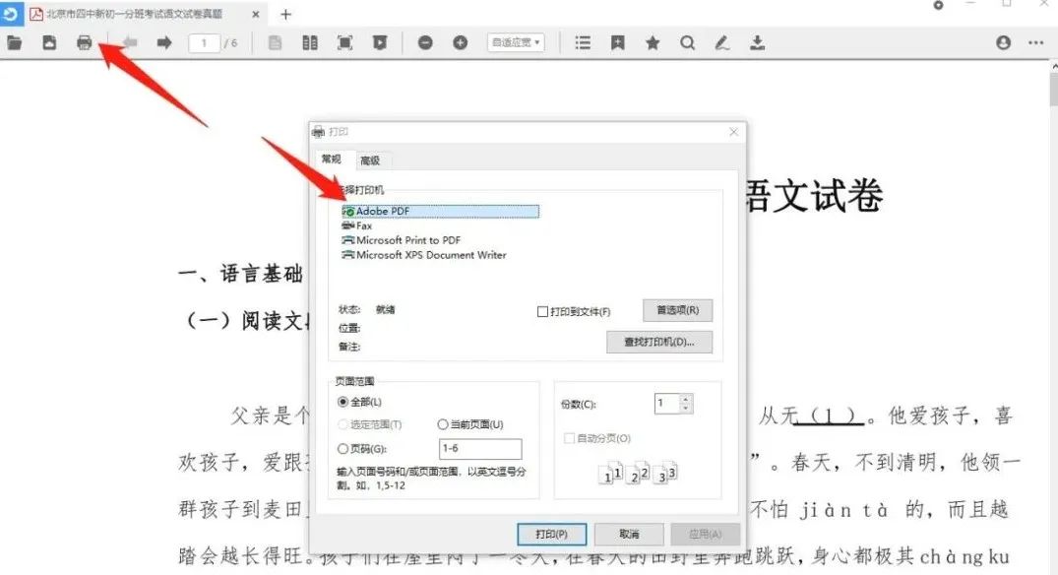Open the user account icon
This screenshot has width=1058, height=575.
1003,42
